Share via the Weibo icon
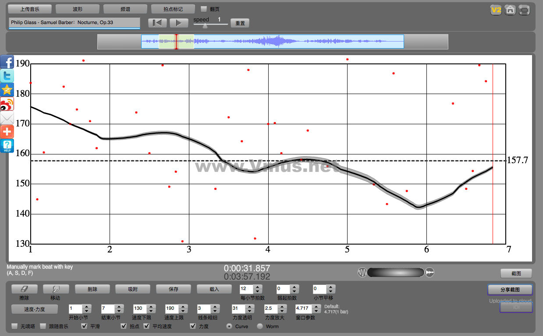The height and width of the screenshot is (336, 543). [7, 104]
